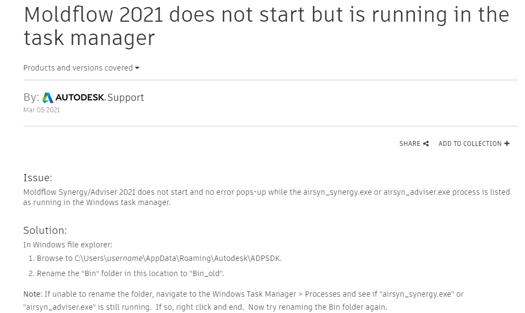Click the plus icon after Add to Collection
The height and width of the screenshot is (313, 525).
(507, 144)
